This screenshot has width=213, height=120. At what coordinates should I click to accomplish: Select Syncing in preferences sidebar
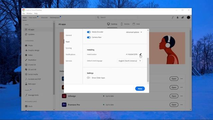point(69,48)
